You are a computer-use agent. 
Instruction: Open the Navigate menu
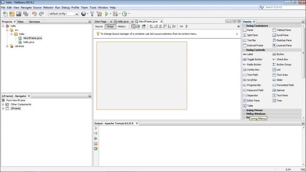click(26, 8)
